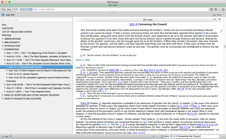226x139 pixels.
Task: Open the Add Notes dropdown
Action: pos(218,15)
